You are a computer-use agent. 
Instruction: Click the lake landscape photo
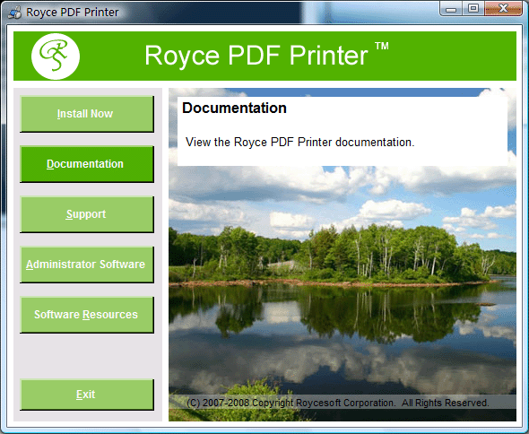coord(343,280)
